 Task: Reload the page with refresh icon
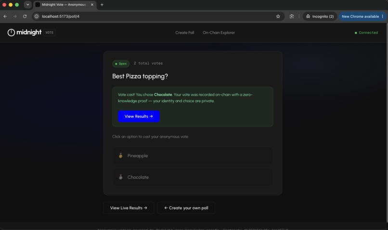coord(25,16)
